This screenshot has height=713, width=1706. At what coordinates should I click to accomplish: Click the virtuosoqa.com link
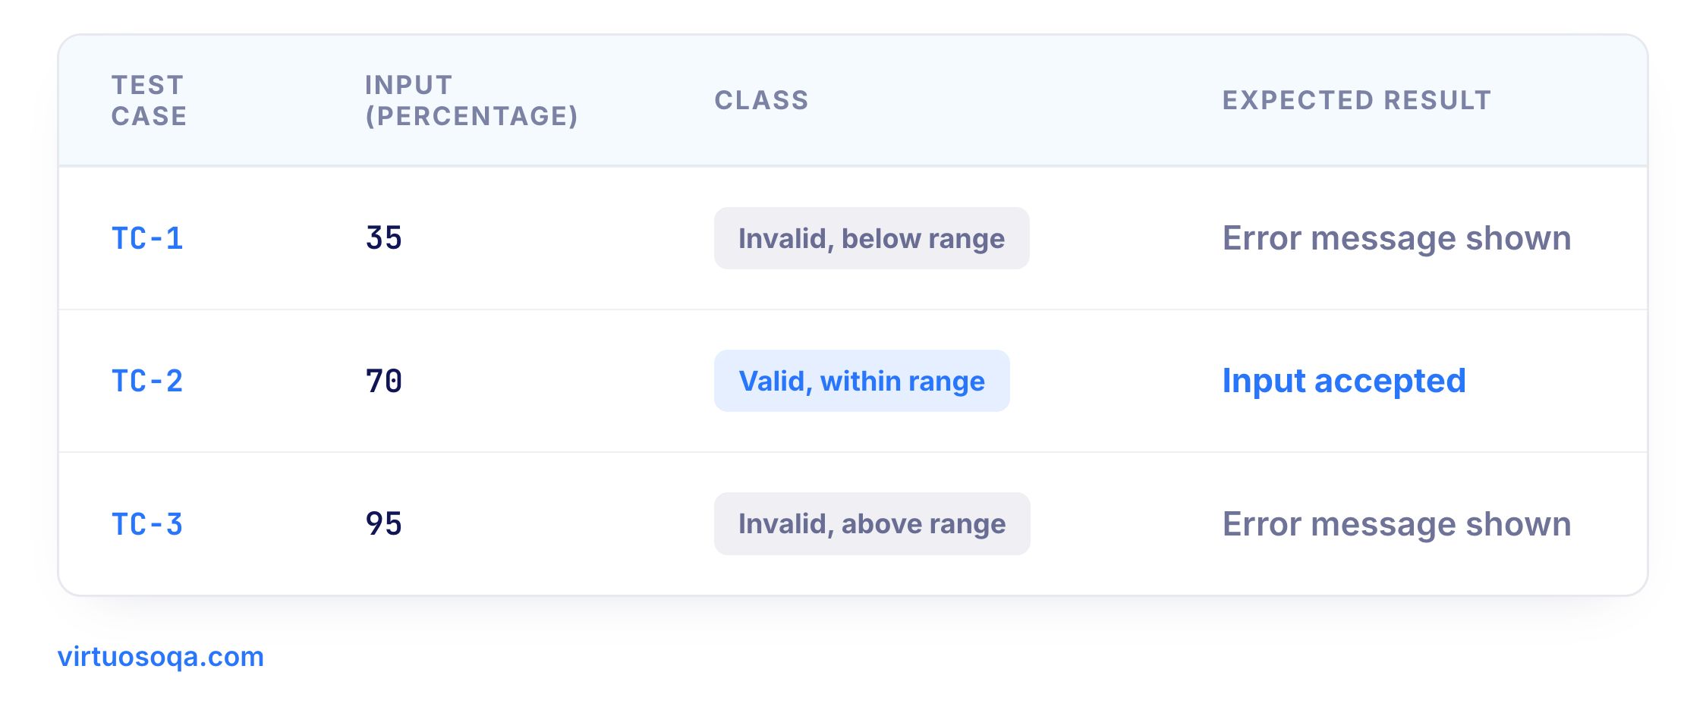[161, 656]
